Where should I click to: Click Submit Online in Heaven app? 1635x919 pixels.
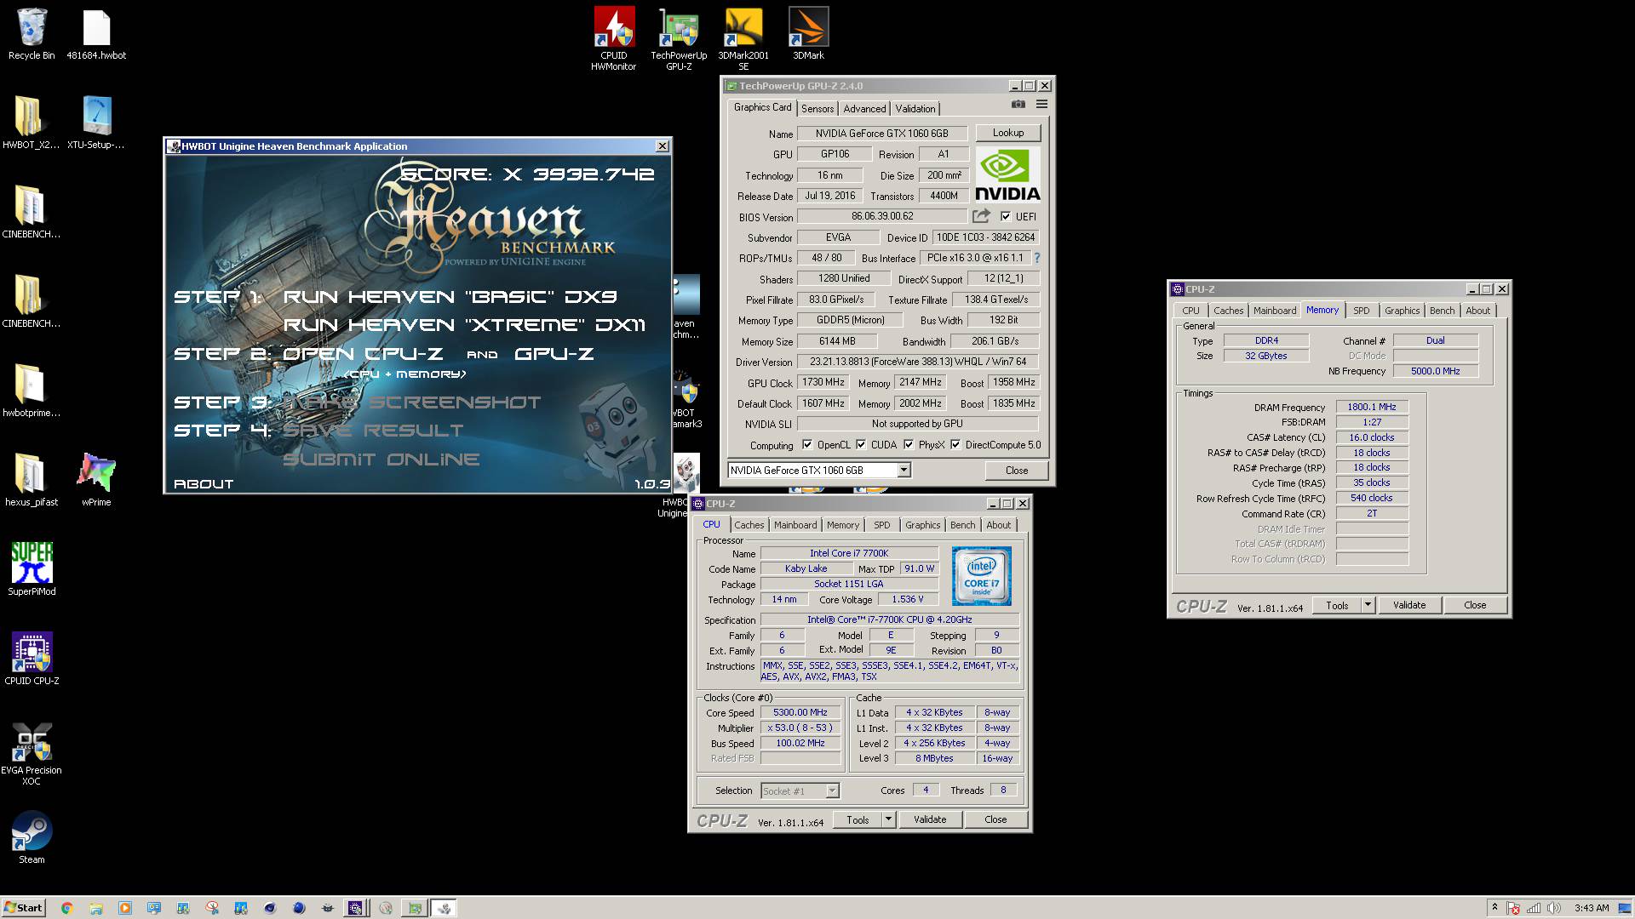click(381, 459)
